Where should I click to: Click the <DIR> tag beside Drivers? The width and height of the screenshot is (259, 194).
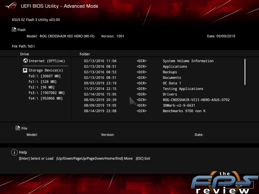point(142,94)
